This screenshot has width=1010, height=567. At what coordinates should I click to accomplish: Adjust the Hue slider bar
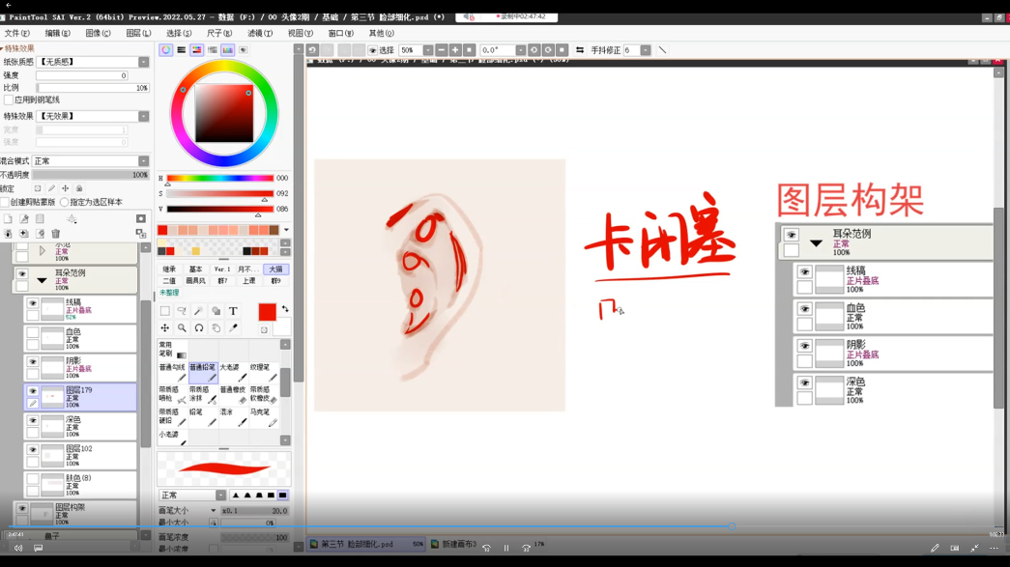pyautogui.click(x=220, y=179)
